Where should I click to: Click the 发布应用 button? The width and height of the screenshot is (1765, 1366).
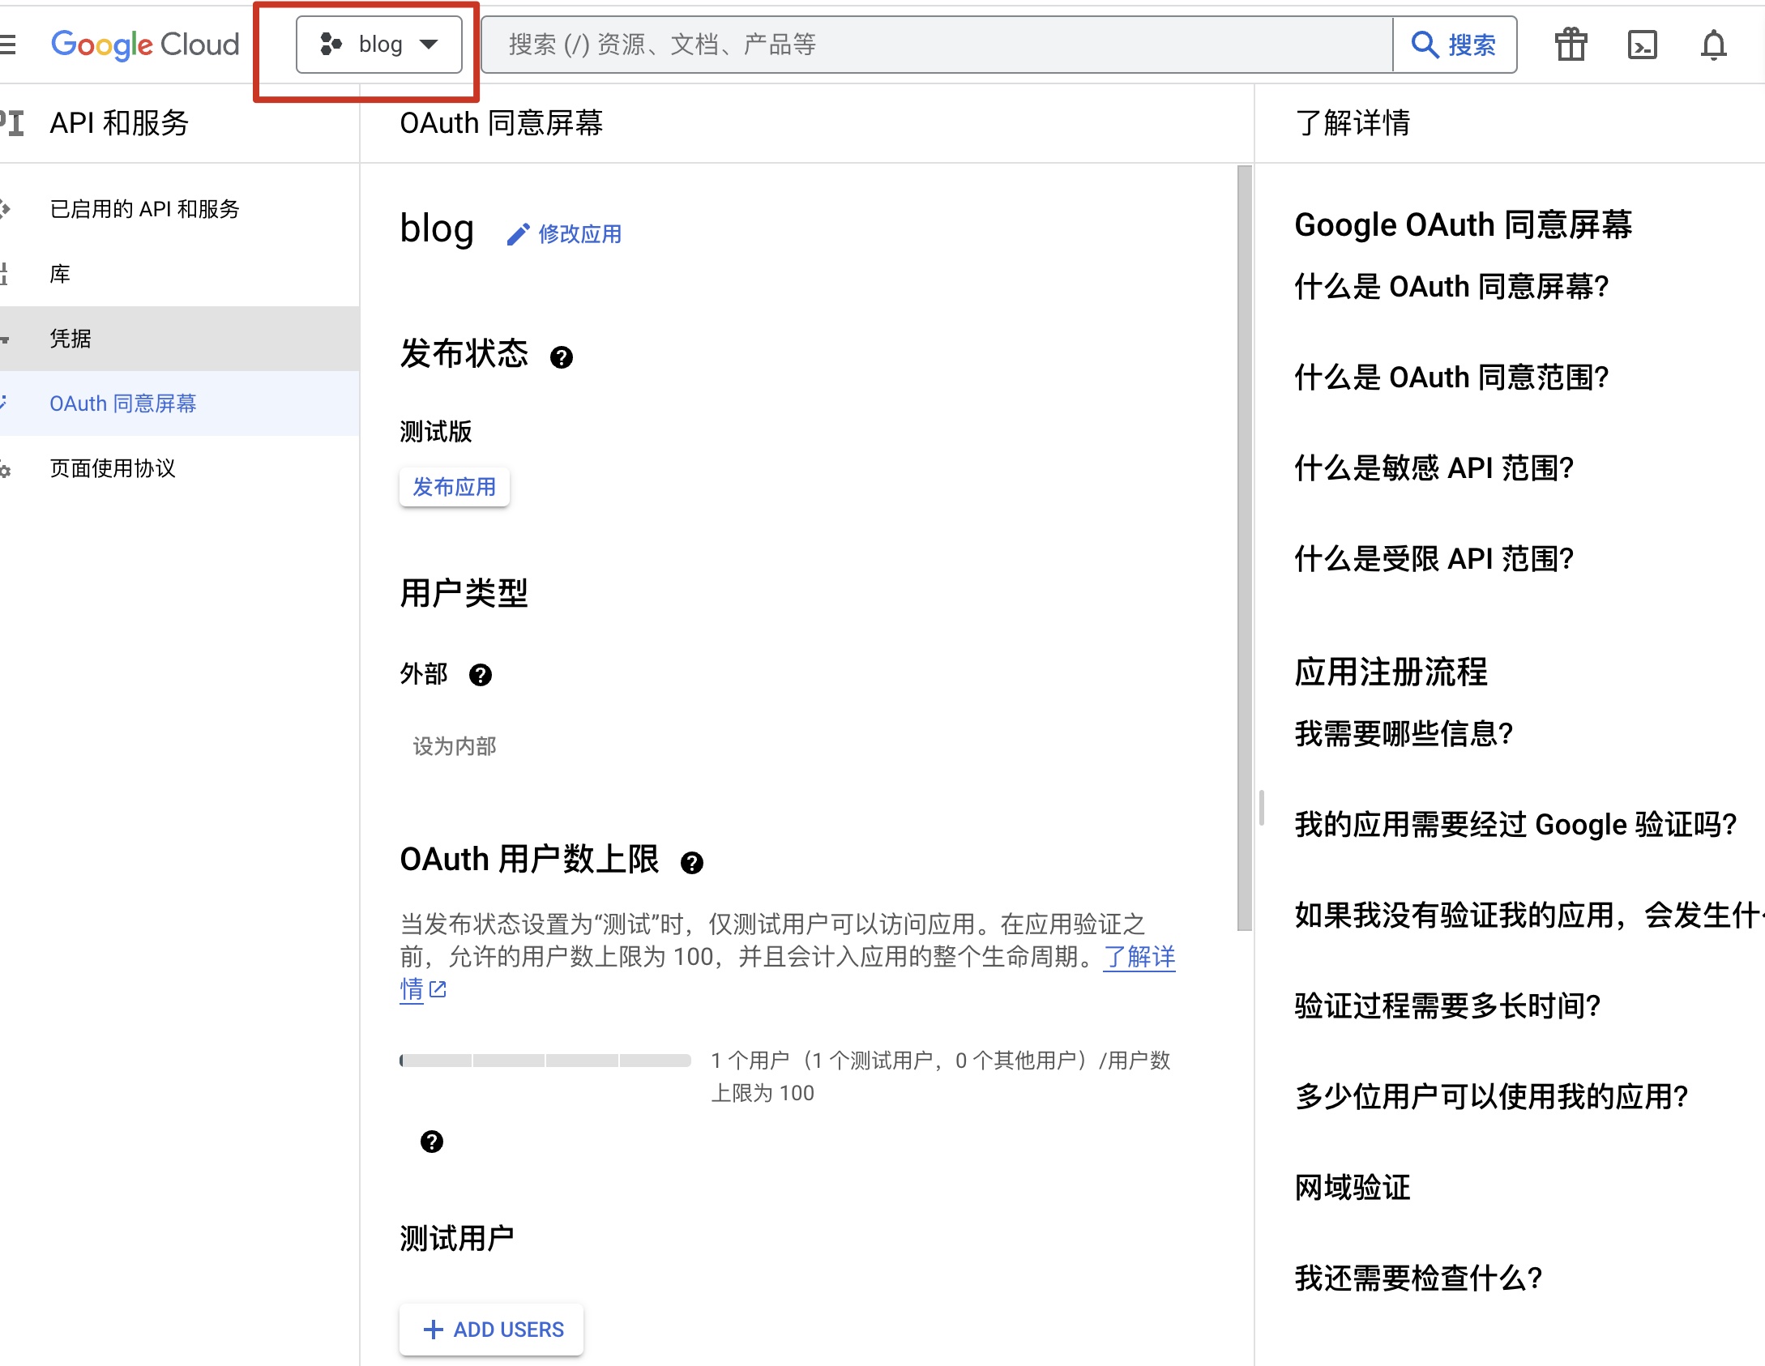point(454,487)
